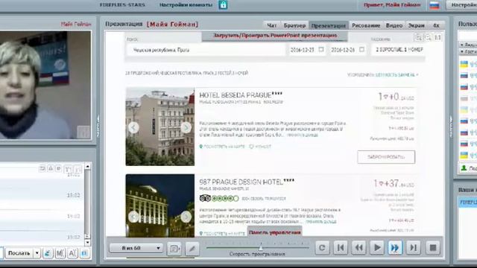Screen dimensions: 477x268
Task: Click the rewind previous slide button
Action: pos(358,248)
